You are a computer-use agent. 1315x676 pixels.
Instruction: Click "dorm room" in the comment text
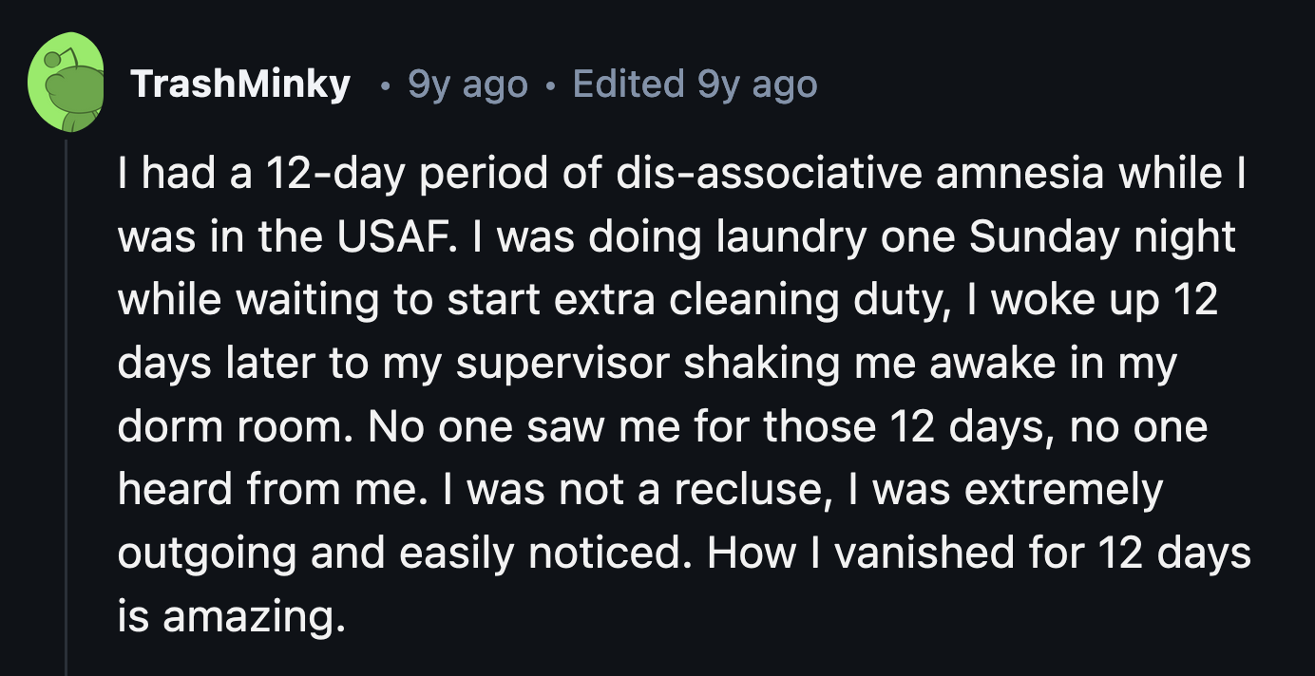(235, 425)
